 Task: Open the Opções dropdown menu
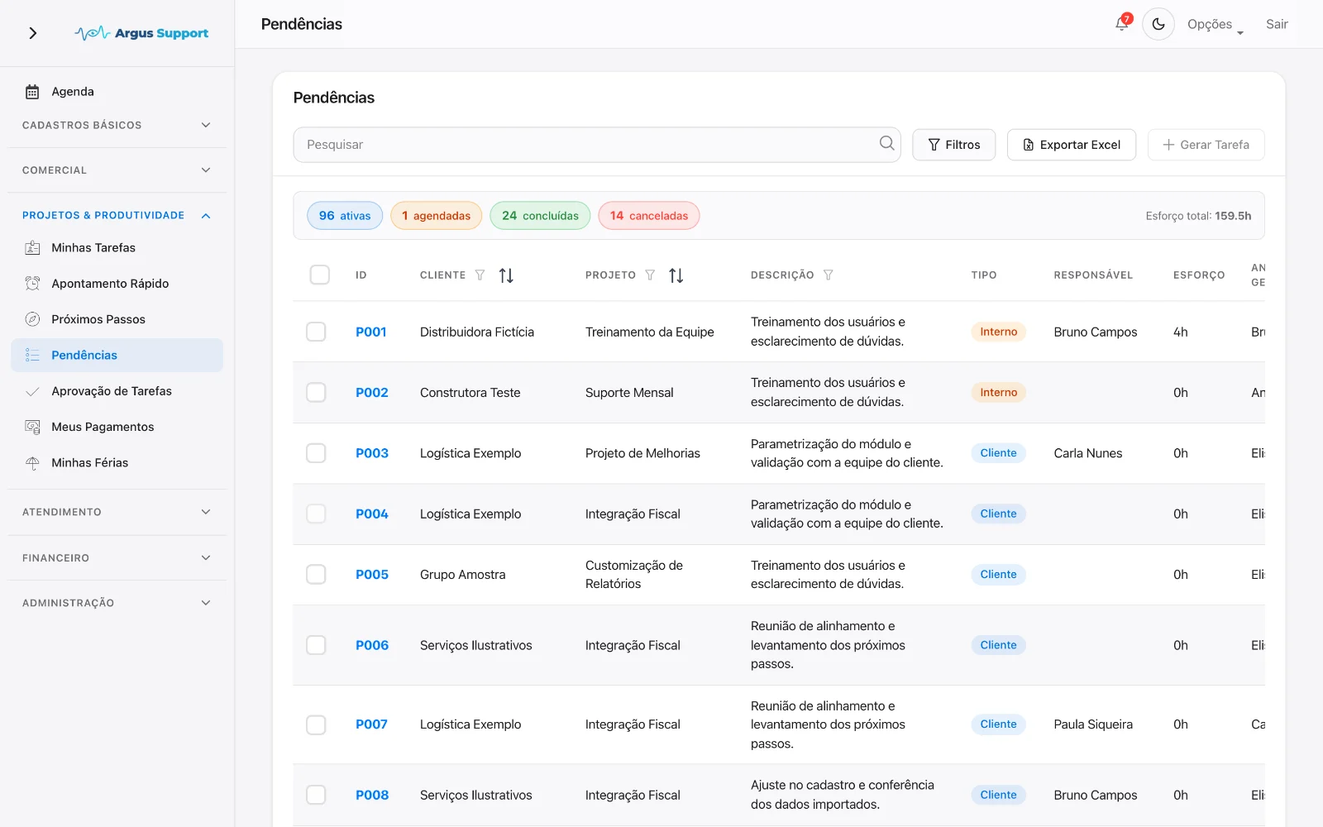[x=1216, y=25]
